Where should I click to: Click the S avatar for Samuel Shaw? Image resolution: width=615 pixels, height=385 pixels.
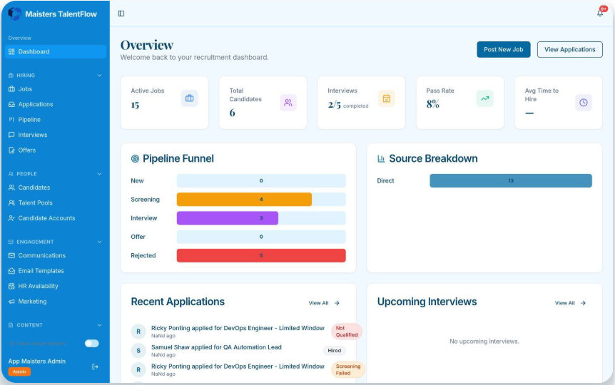(138, 351)
